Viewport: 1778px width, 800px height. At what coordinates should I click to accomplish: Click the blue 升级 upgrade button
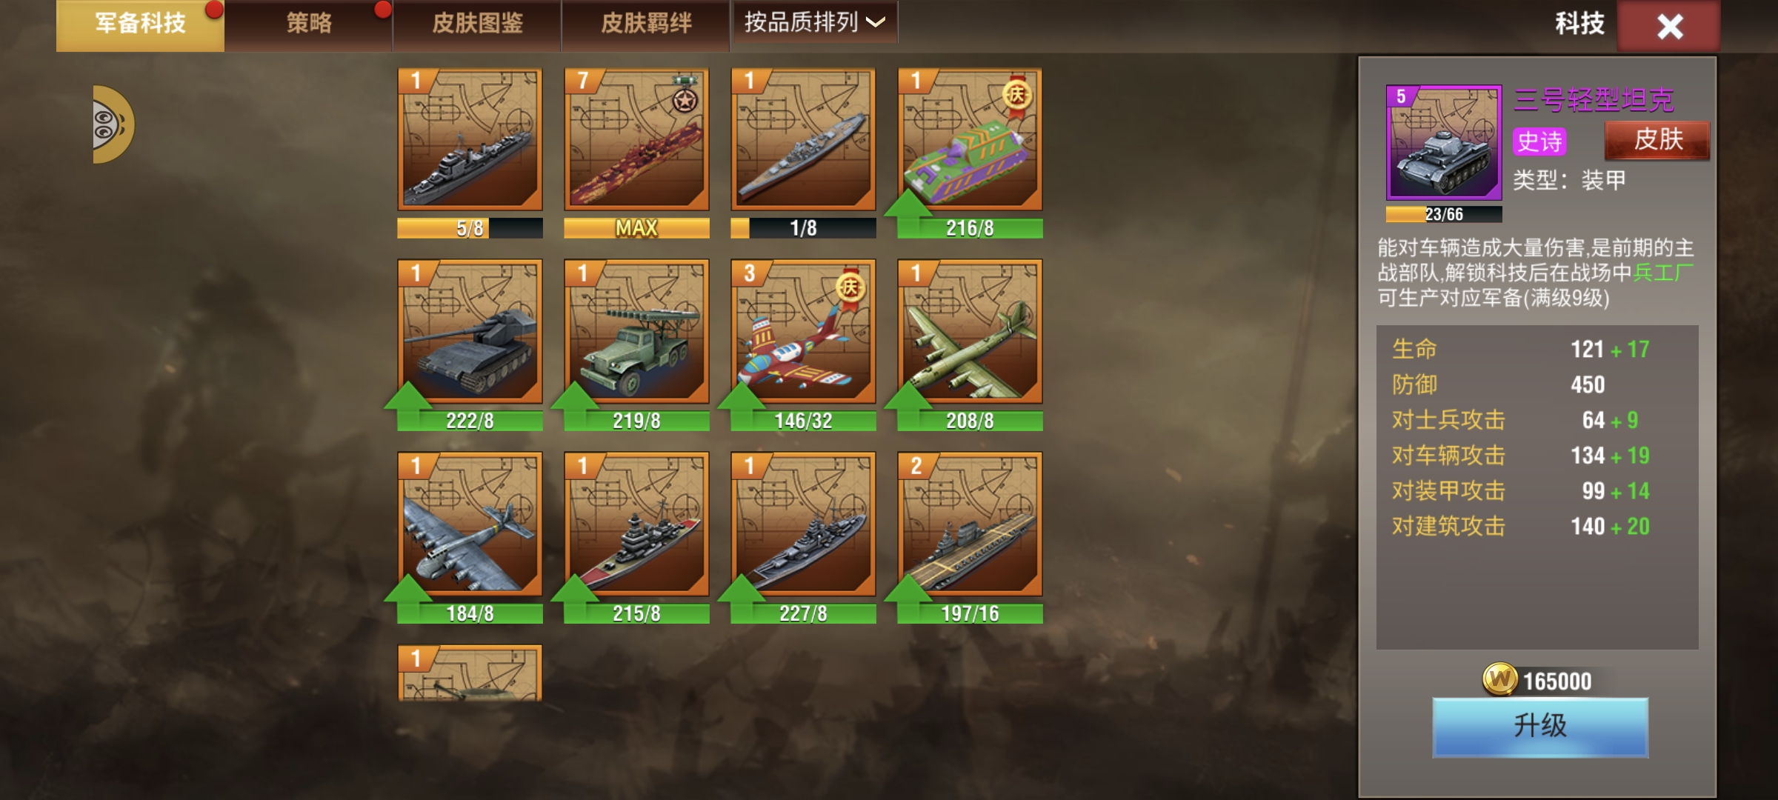pyautogui.click(x=1540, y=727)
